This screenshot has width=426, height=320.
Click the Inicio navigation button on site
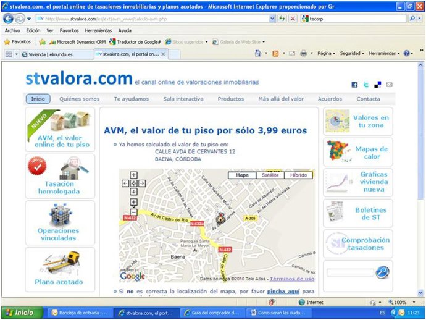point(38,99)
